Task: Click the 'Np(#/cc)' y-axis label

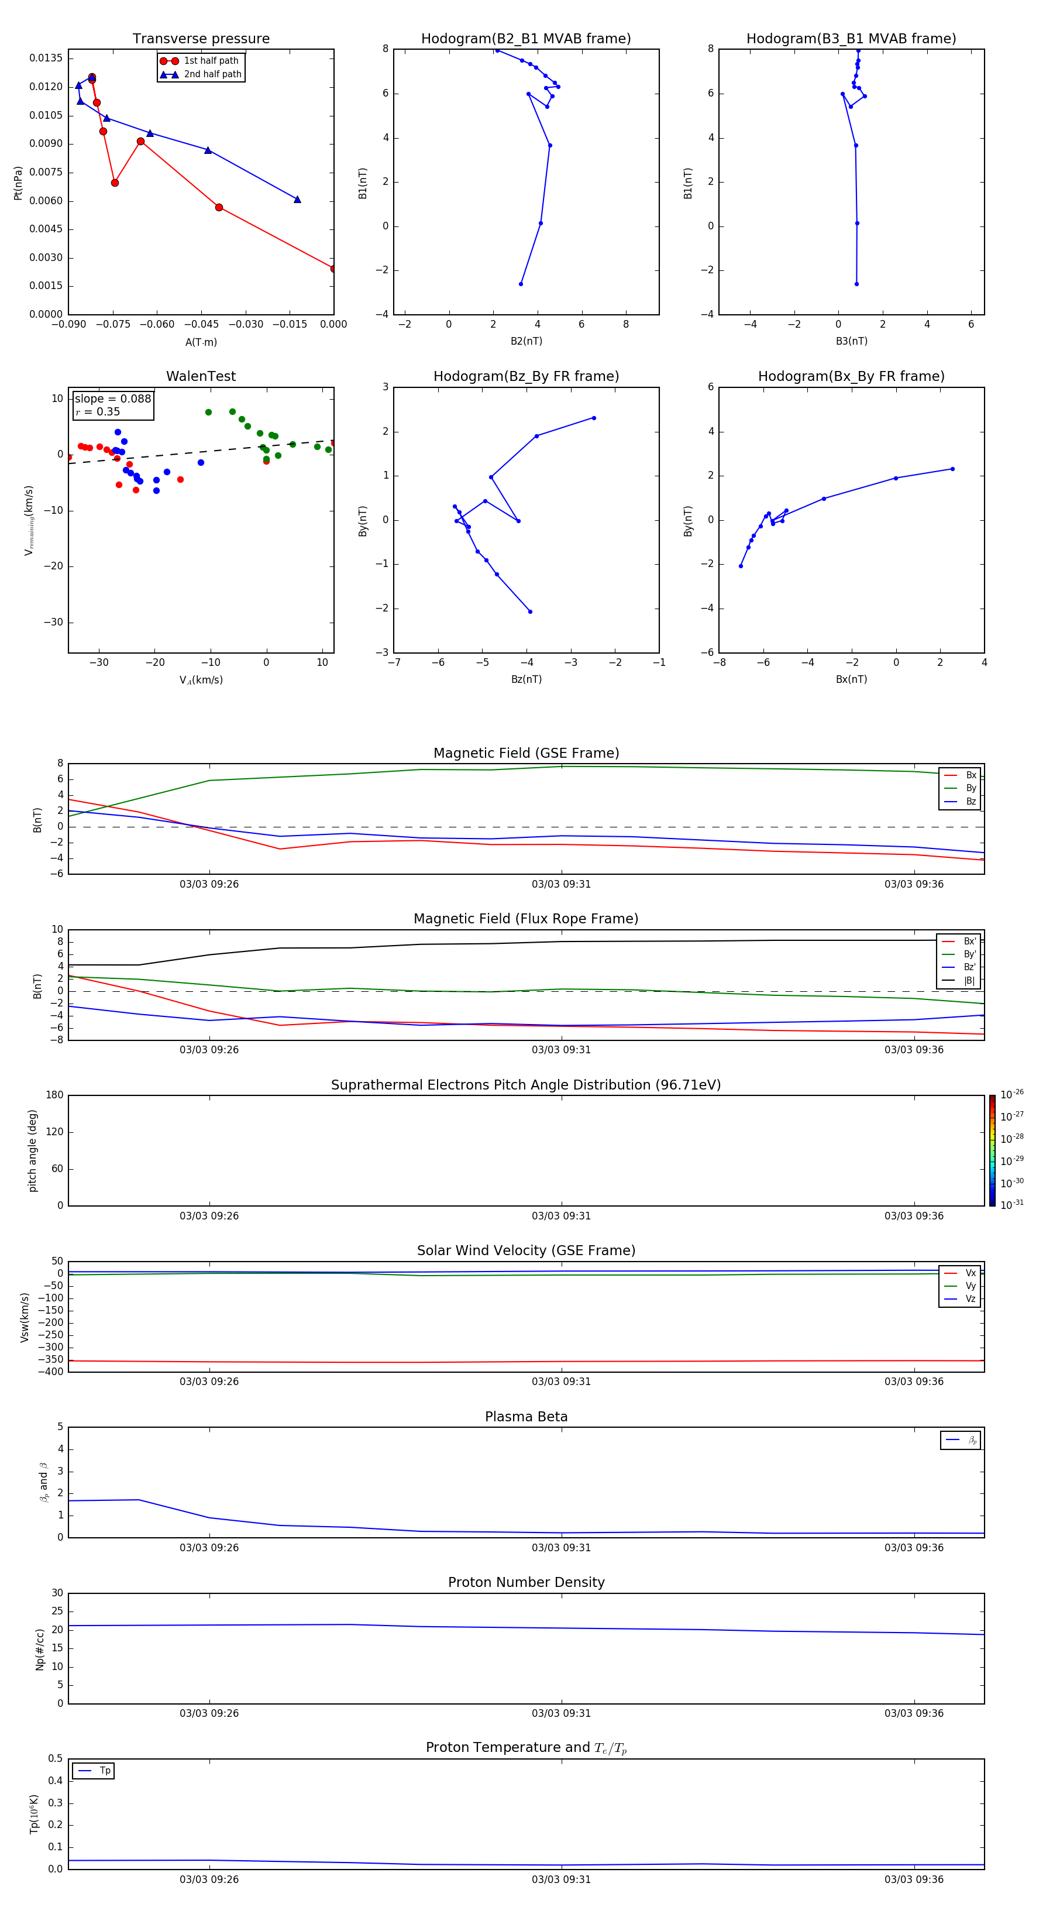Action: pos(40,1649)
